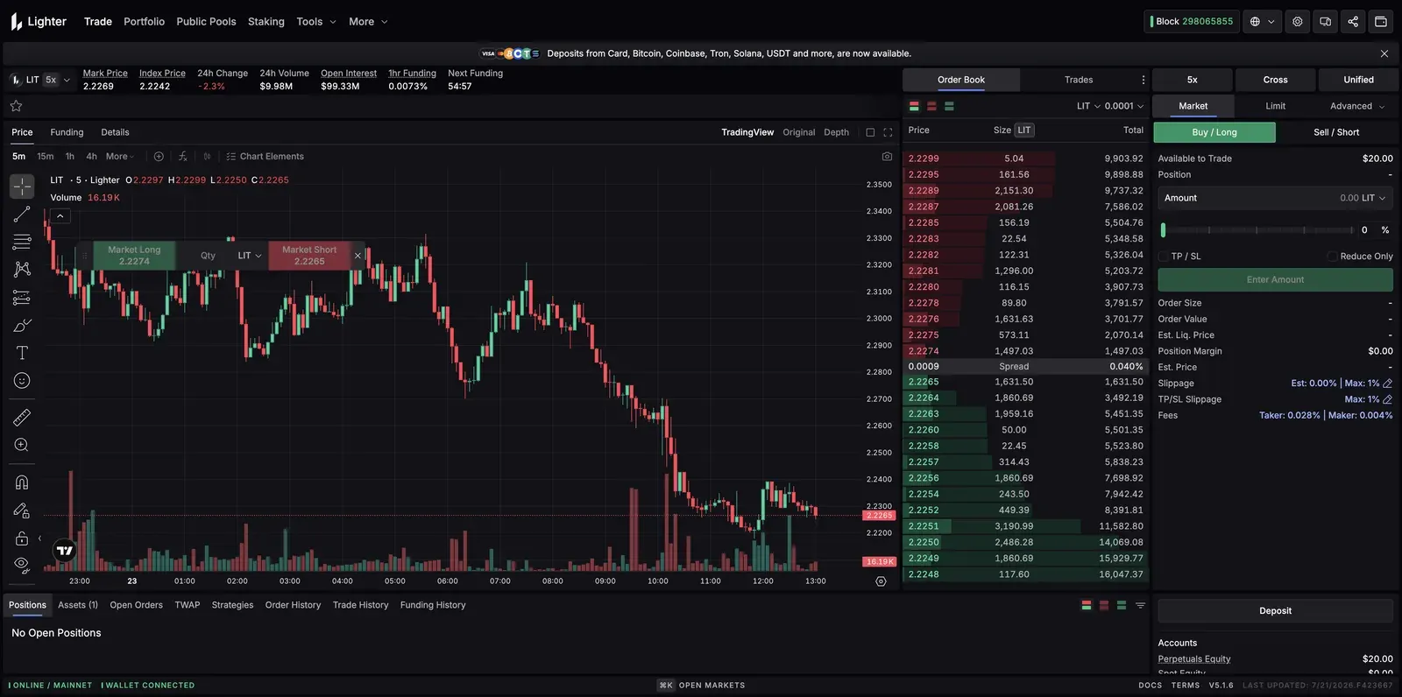Select the trend line drawing tool

pos(22,214)
